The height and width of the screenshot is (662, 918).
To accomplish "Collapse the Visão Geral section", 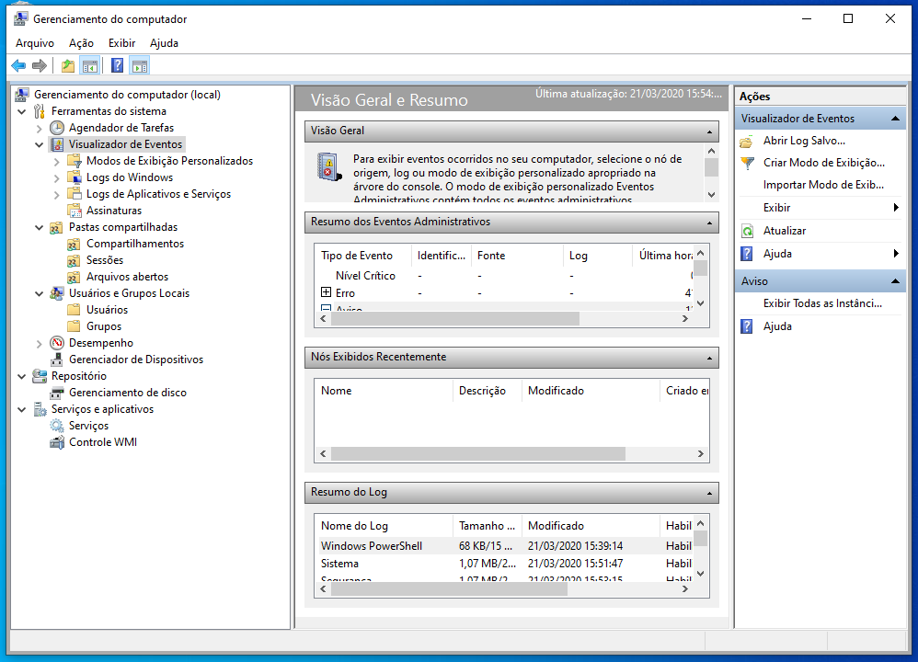I will tap(709, 131).
